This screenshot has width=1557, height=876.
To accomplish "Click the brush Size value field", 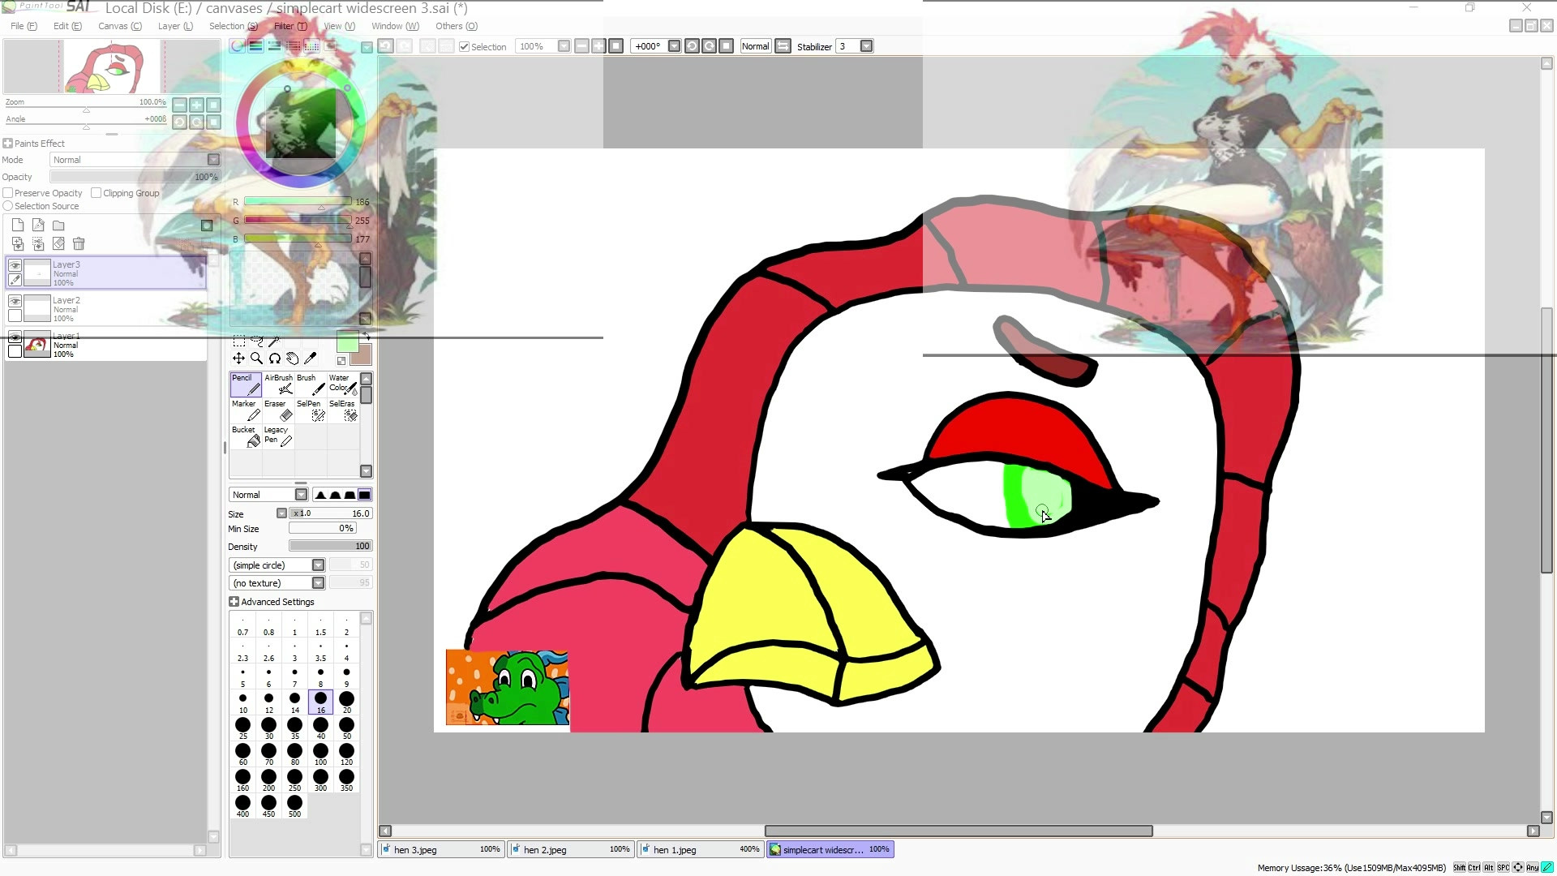I will (x=330, y=513).
